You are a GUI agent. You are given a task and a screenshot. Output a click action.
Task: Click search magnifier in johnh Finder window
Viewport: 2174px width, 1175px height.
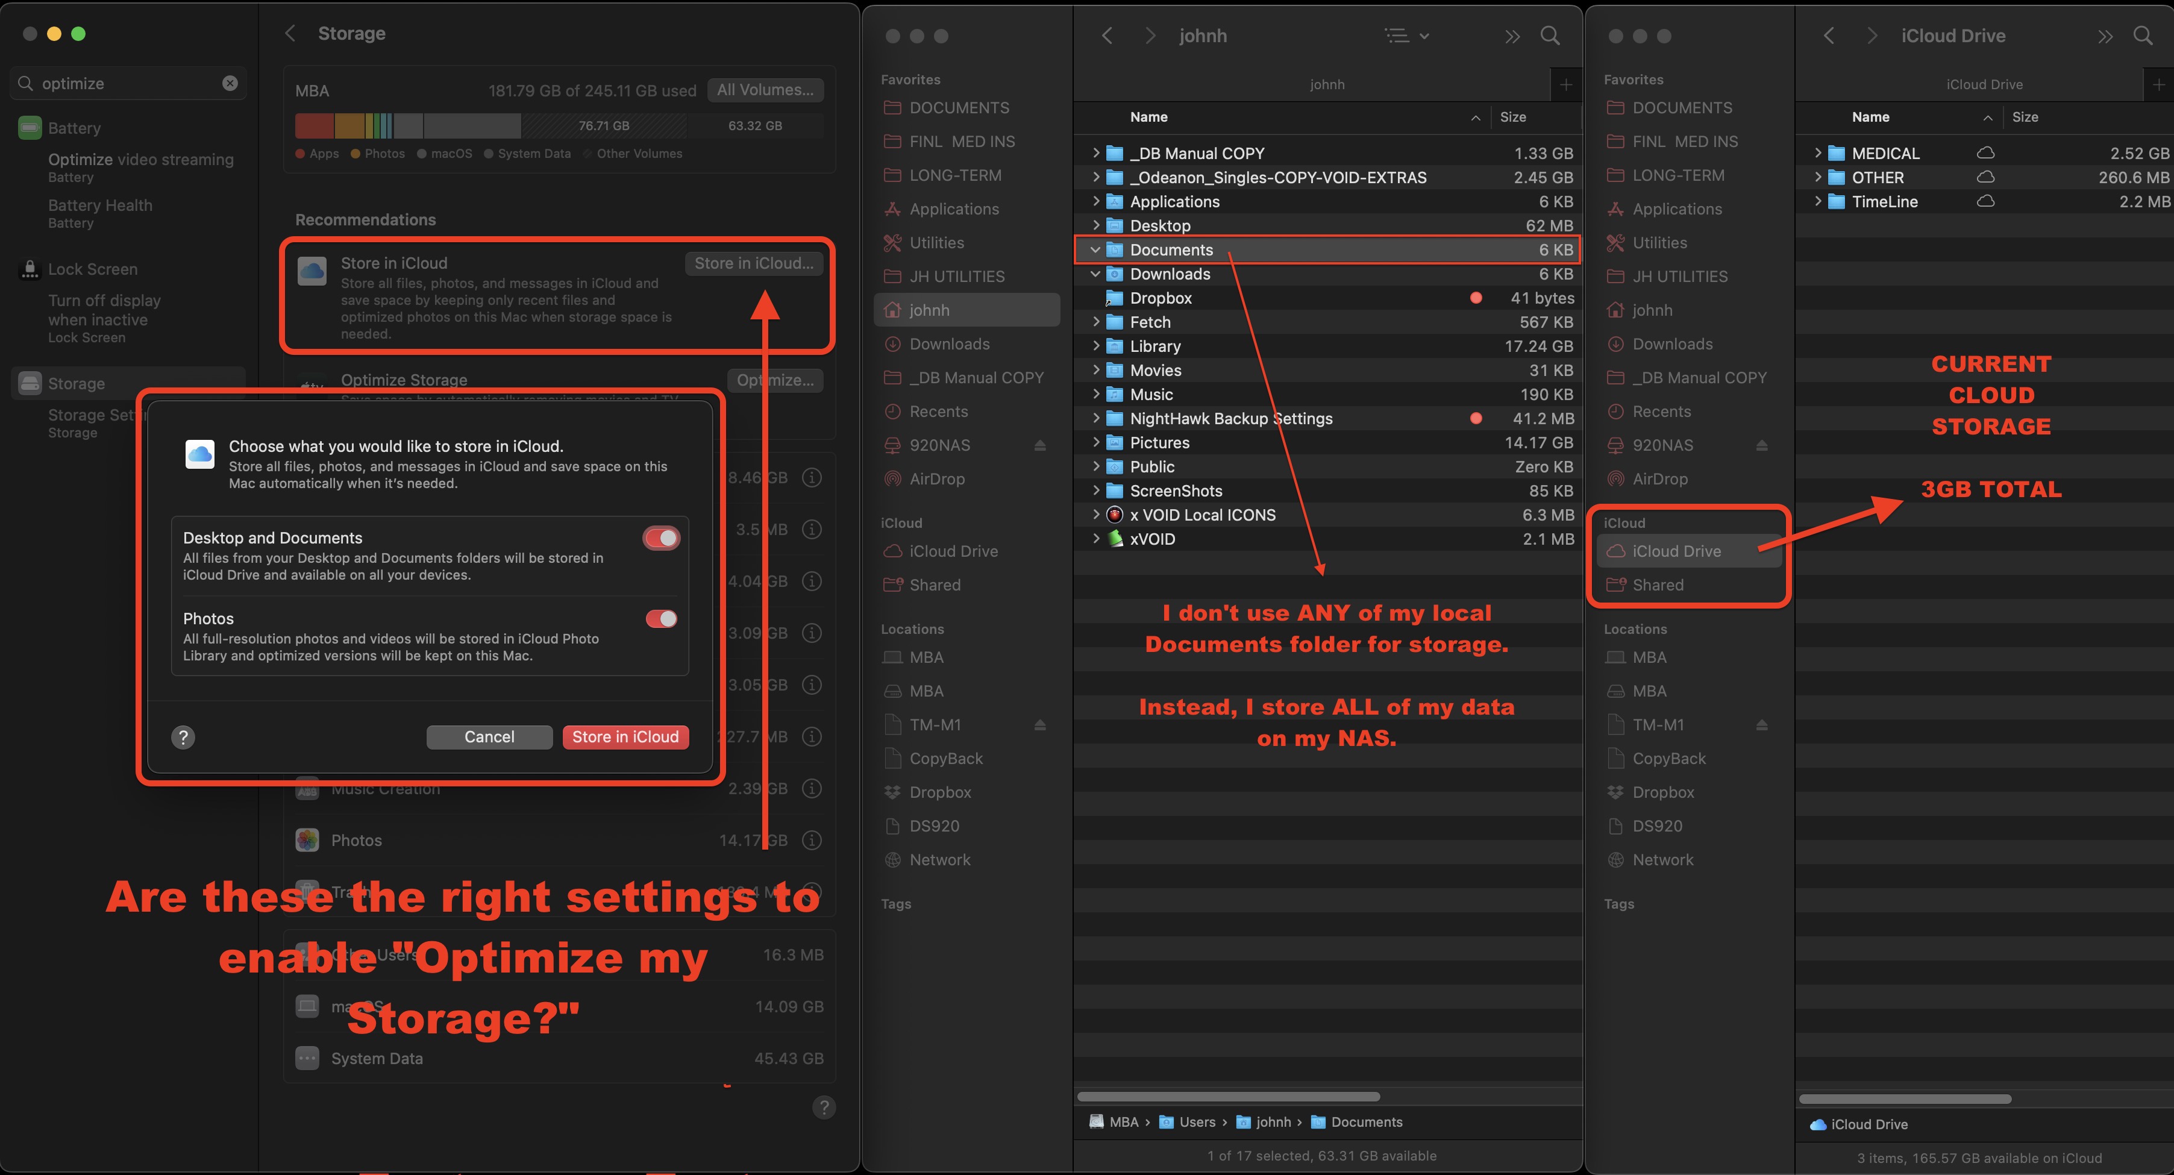click(1550, 36)
